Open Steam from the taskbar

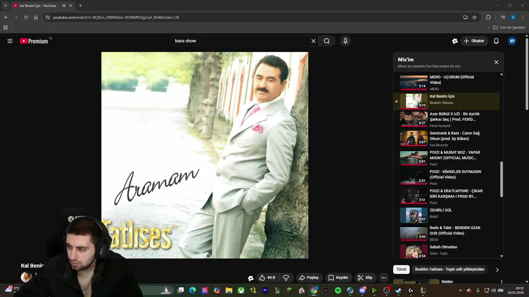click(398, 290)
